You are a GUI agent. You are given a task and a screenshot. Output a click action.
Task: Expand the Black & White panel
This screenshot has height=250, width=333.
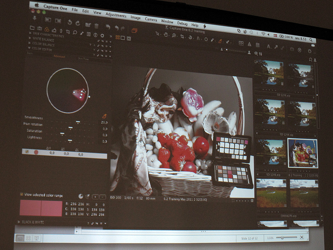coord(19,222)
